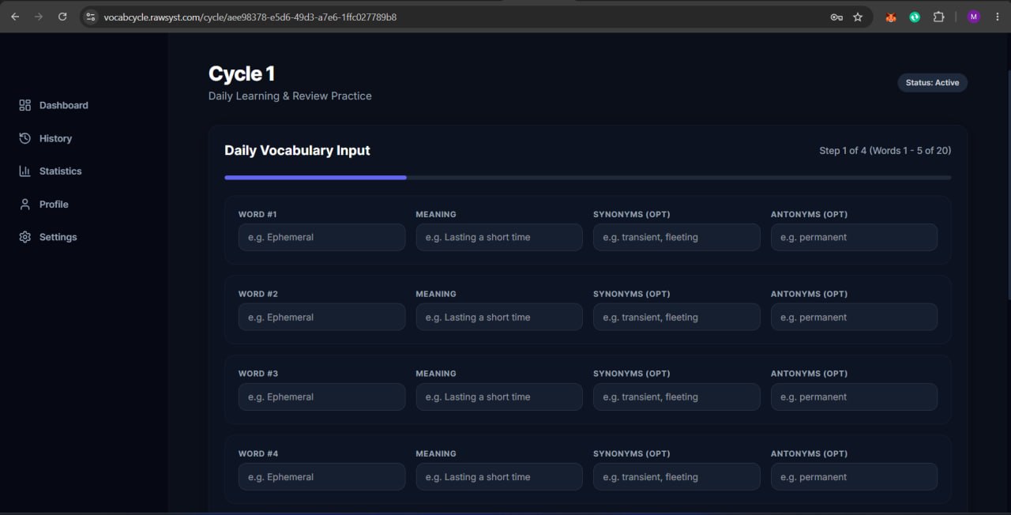Screen dimensions: 1011x515
Task: Open the orange fox extension icon
Action: click(891, 17)
